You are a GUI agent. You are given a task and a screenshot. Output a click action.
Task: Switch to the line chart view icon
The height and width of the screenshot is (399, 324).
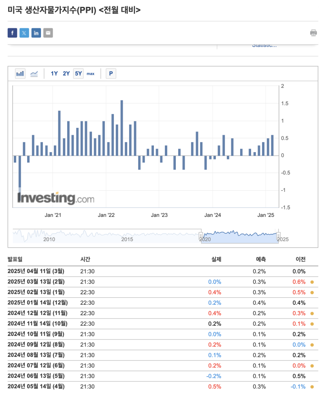click(34, 74)
